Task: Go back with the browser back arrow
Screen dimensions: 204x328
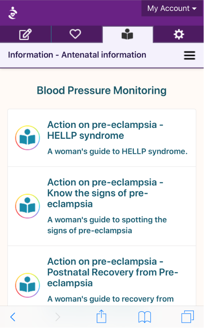Action: 13,317
